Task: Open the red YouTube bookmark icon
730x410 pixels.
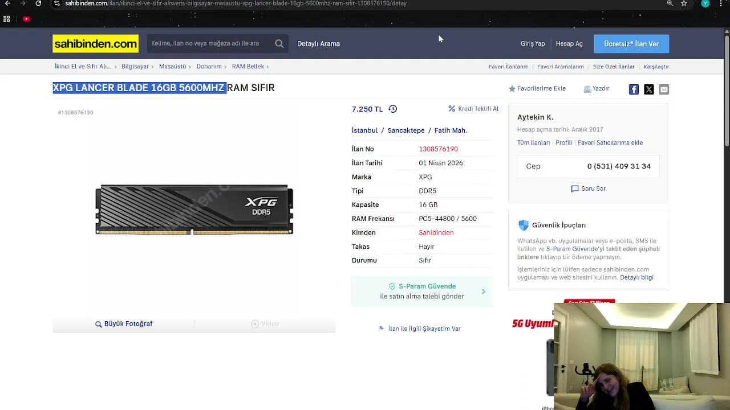Action: coord(26,19)
